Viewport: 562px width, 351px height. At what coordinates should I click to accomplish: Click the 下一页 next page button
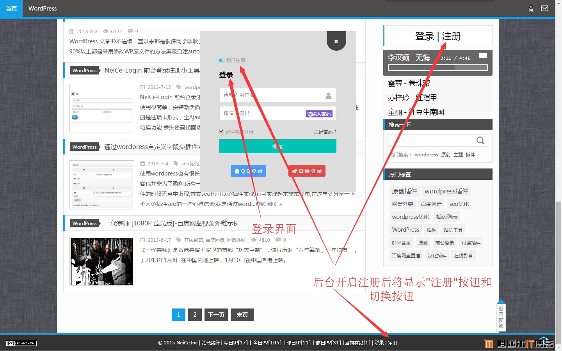click(x=216, y=315)
